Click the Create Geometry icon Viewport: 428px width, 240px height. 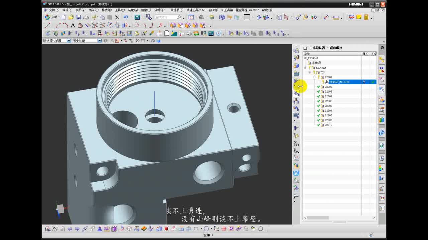click(296, 66)
